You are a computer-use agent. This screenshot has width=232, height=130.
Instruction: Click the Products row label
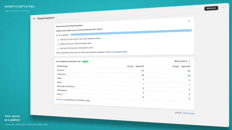tap(61, 70)
